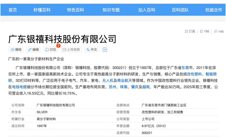Open the 讨论 discussion button

(x=51, y=50)
